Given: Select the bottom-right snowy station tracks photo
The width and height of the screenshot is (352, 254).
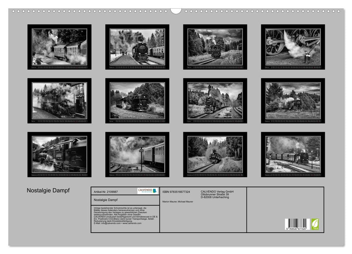Looking at the screenshot, I should pos(293,154).
